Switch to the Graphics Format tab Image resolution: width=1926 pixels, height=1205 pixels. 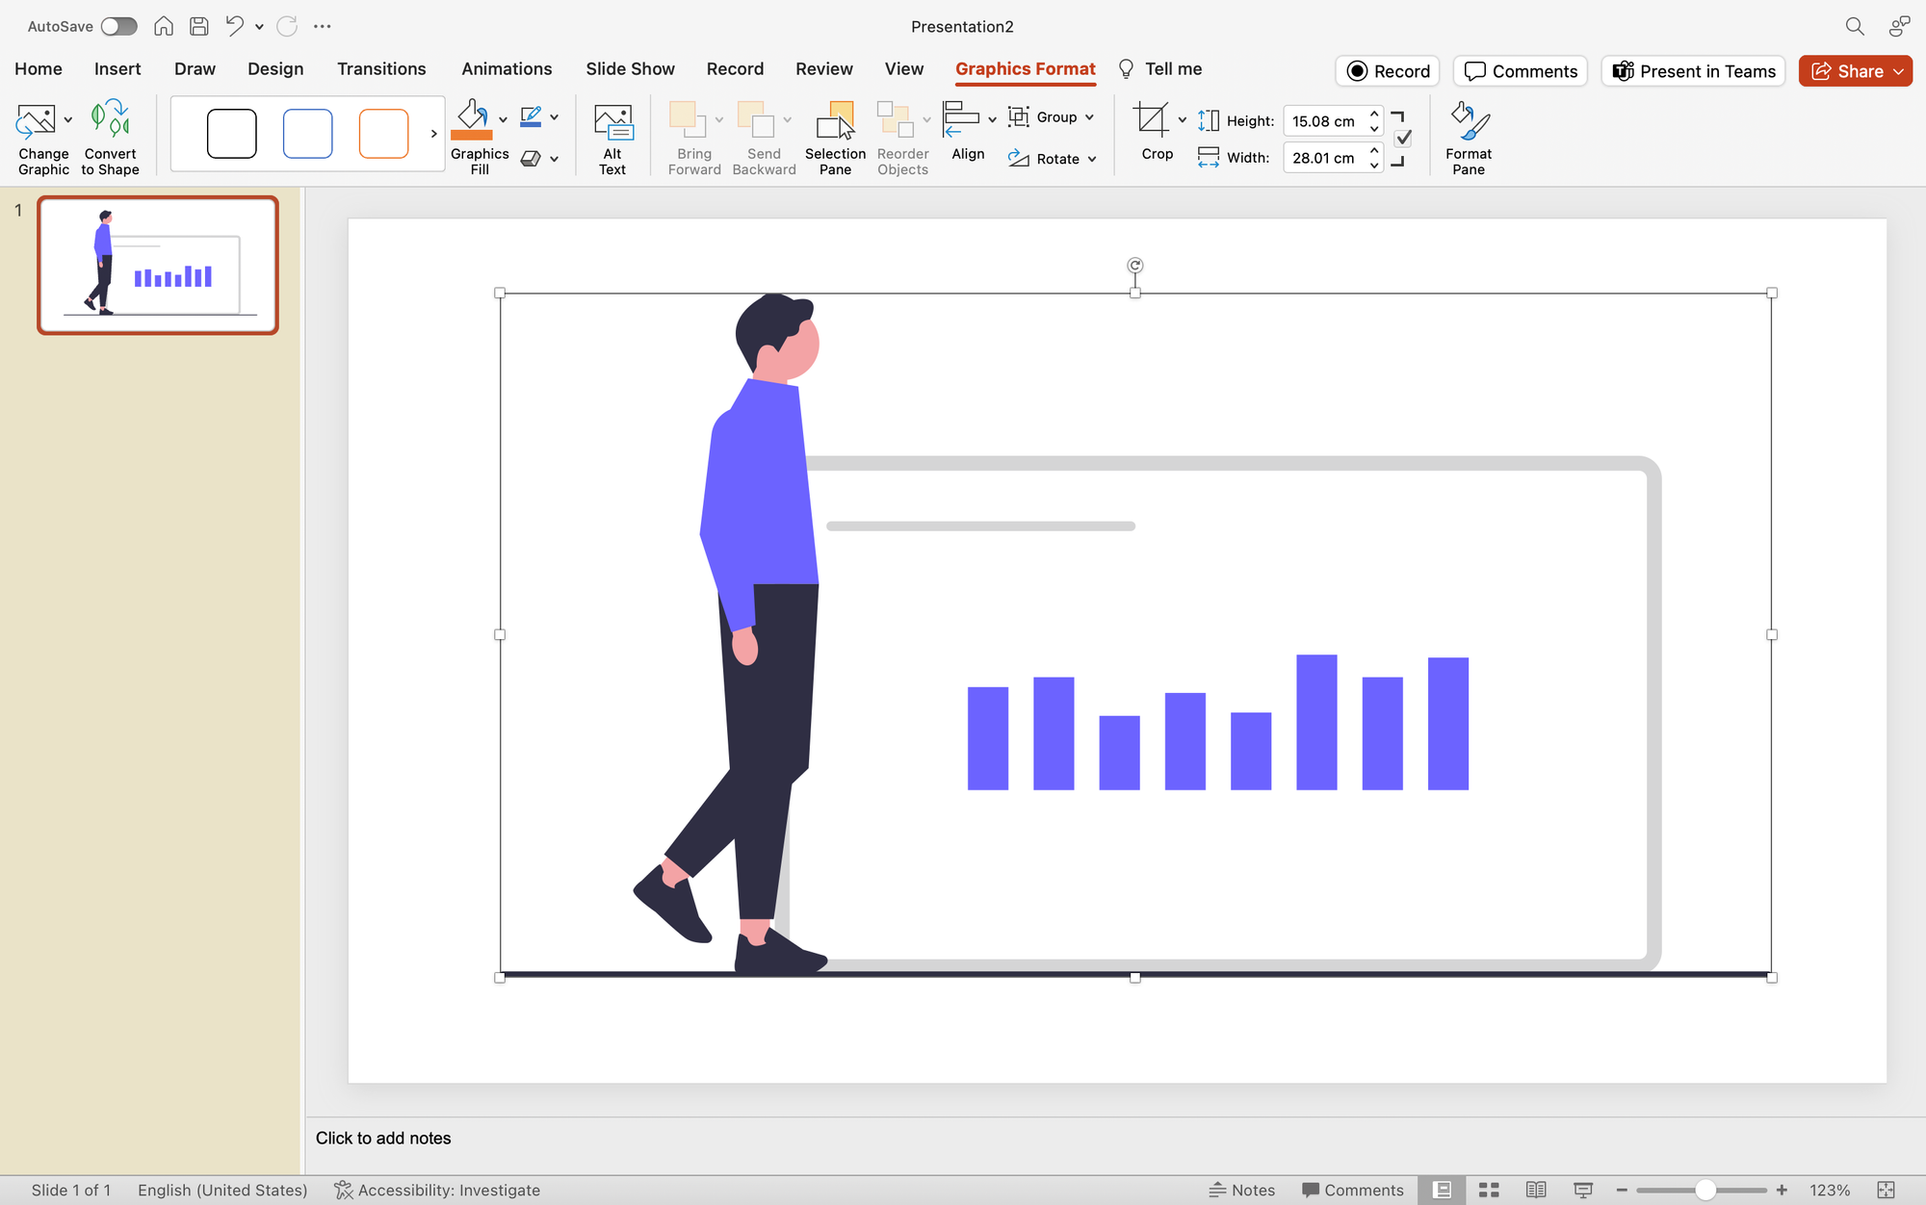1025,68
